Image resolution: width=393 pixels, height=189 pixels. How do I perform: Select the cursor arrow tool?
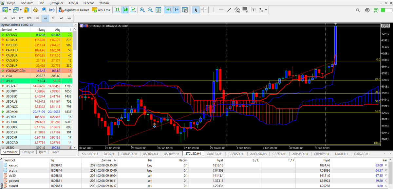pos(196,10)
